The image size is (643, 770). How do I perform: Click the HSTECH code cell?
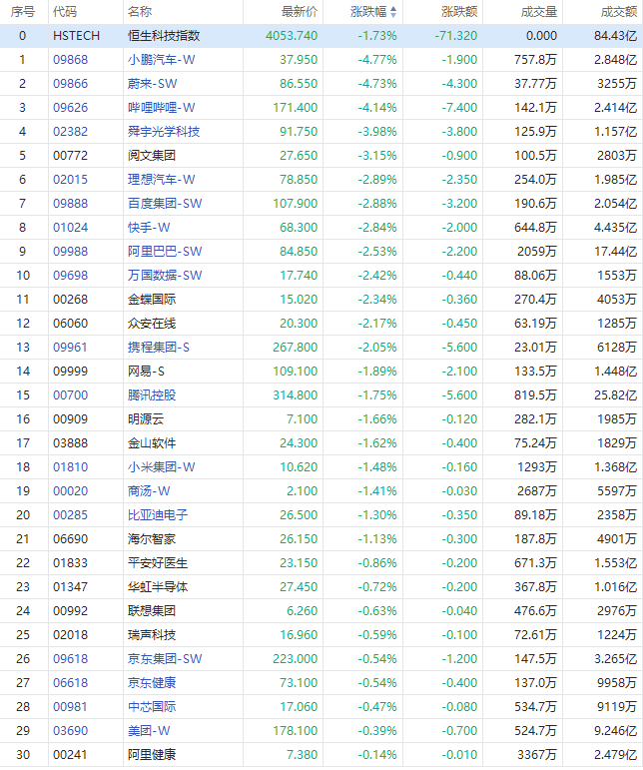tap(76, 36)
